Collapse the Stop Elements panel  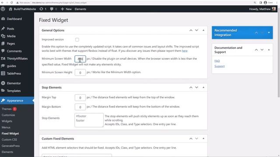tap(203, 87)
